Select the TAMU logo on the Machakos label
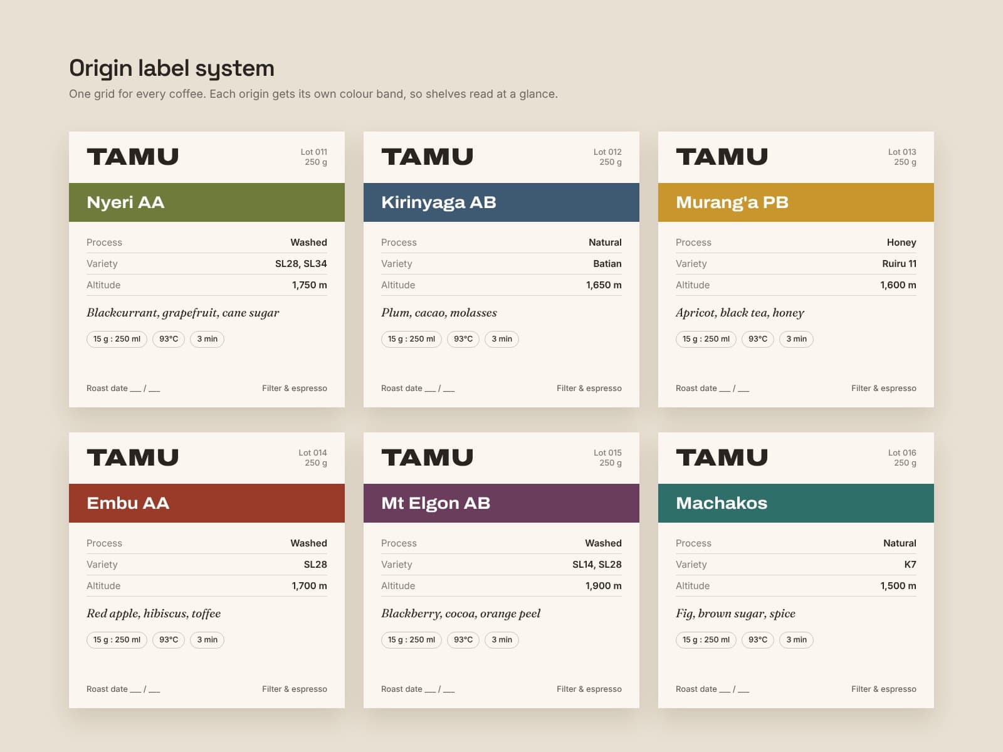 point(722,457)
